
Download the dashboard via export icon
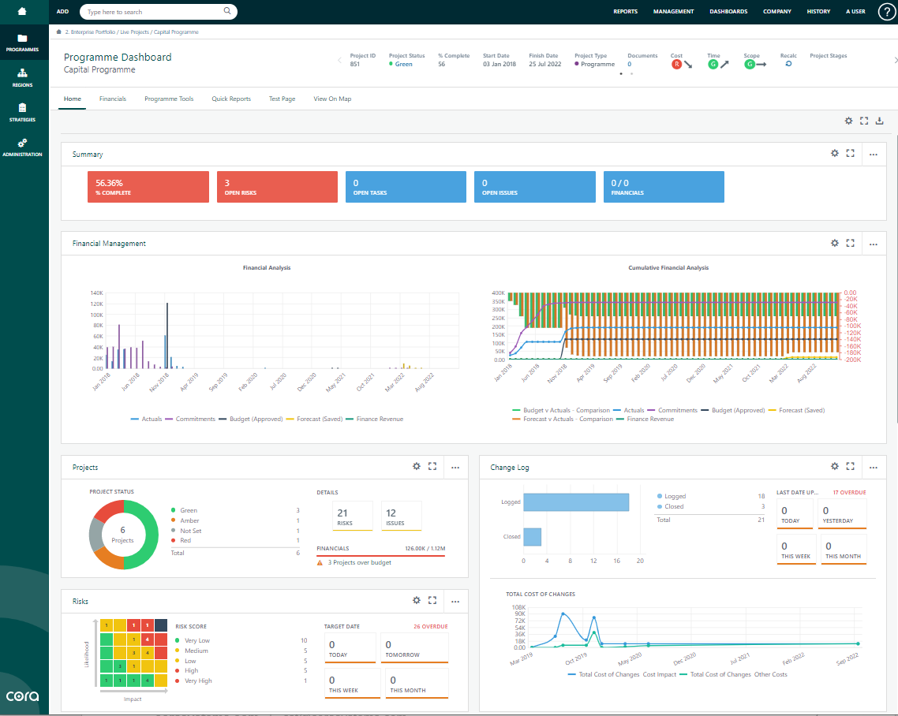point(880,121)
